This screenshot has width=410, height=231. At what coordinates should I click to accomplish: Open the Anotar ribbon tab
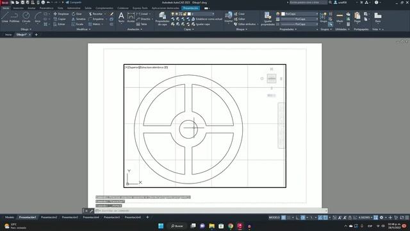point(31,8)
